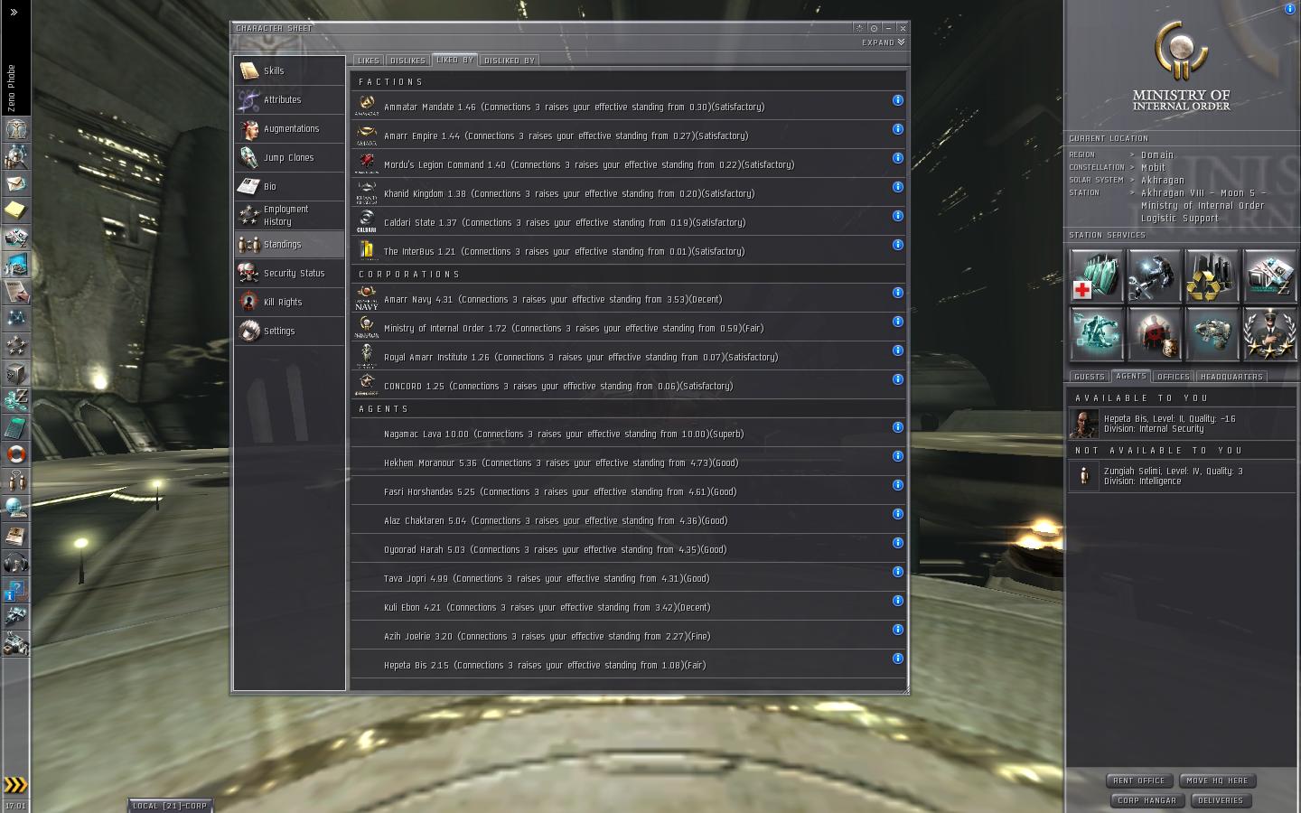Select the Agents tab in station panel

pos(1130,376)
